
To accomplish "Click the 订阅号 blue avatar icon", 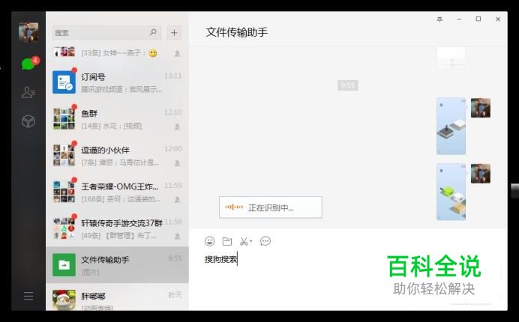I will tap(64, 82).
